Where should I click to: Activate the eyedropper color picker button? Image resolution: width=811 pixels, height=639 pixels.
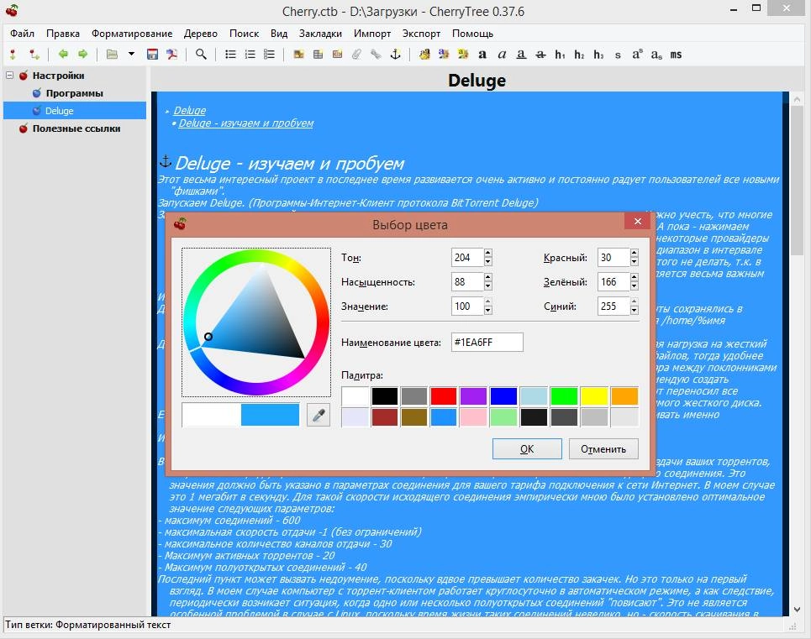point(319,415)
